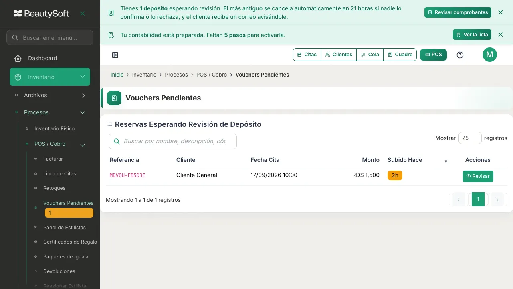Click the Inventario box icon
Image resolution: width=513 pixels, height=289 pixels.
coord(18,77)
